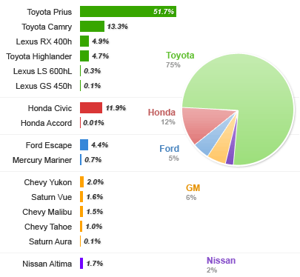300x277 pixels.
Task: Select the Toyota Camry 13.3% bar
Action: [x=92, y=27]
